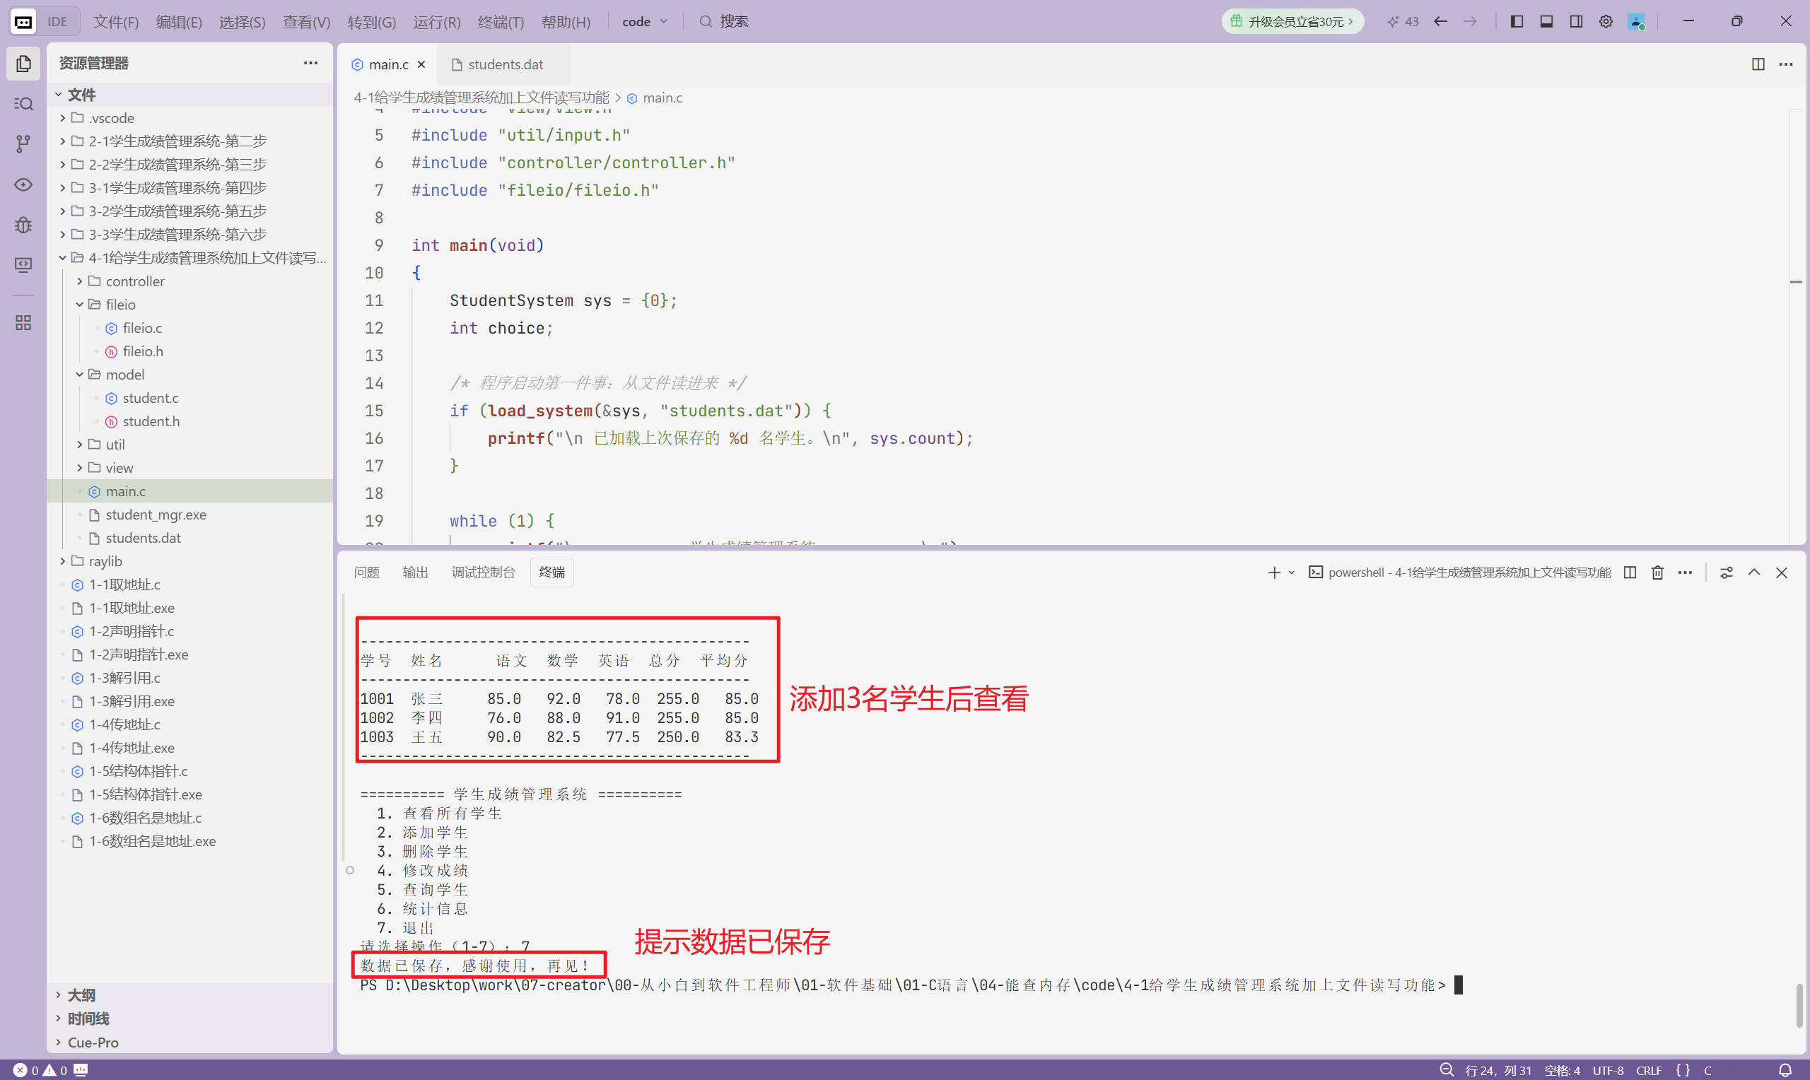Collapse the fileio folder
The height and width of the screenshot is (1080, 1810).
(189, 304)
